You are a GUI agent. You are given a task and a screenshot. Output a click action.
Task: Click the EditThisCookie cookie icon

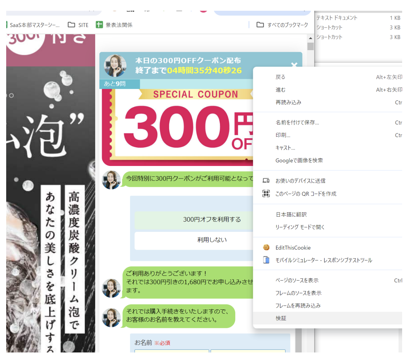coord(266,247)
